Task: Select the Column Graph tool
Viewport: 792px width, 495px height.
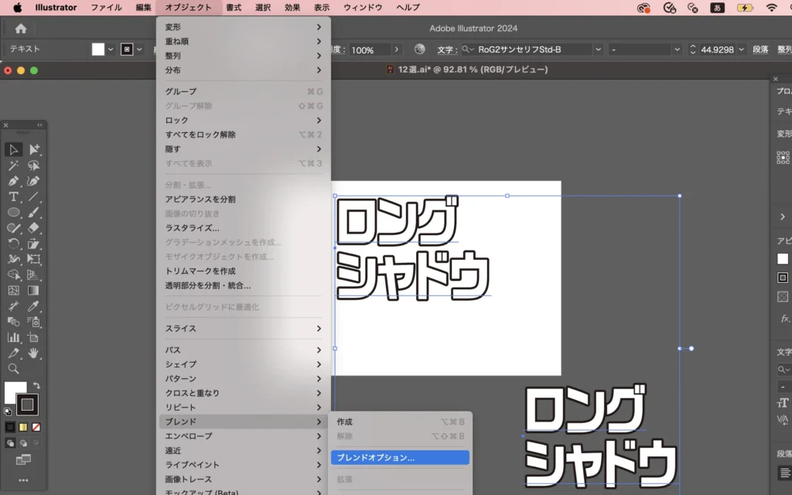Action: tap(14, 337)
